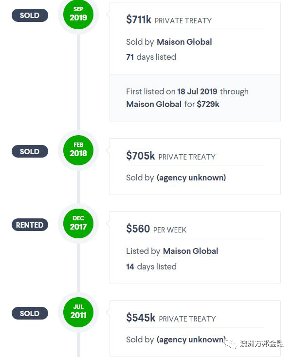
Task: Click the FEB 2018 timeline circle
Action: tap(78, 150)
